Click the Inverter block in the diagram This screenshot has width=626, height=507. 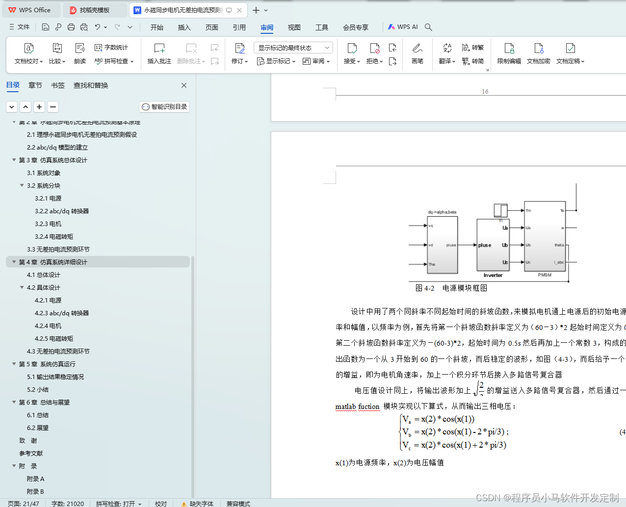click(x=493, y=245)
